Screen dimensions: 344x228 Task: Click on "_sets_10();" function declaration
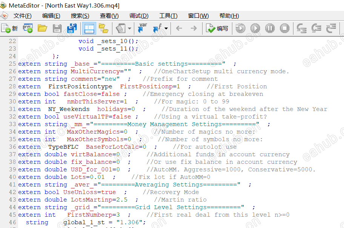(118, 41)
